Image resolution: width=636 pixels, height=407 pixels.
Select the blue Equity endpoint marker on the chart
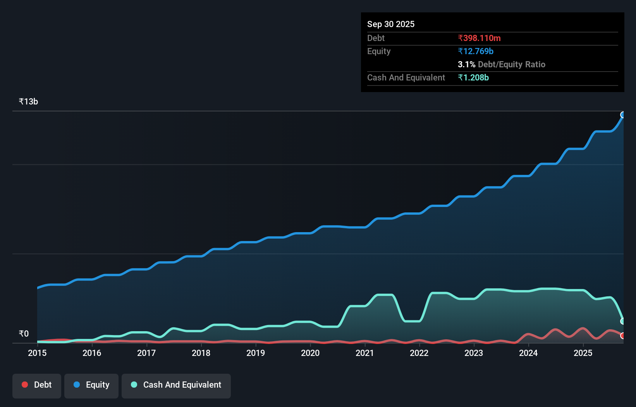click(x=623, y=115)
